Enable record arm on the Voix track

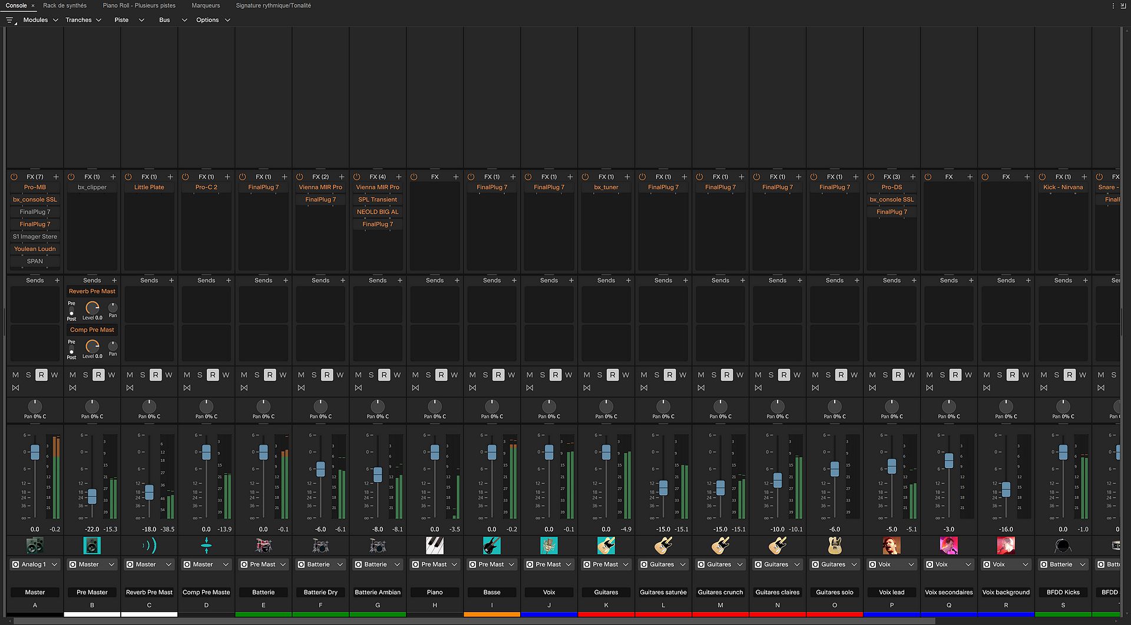coord(554,375)
